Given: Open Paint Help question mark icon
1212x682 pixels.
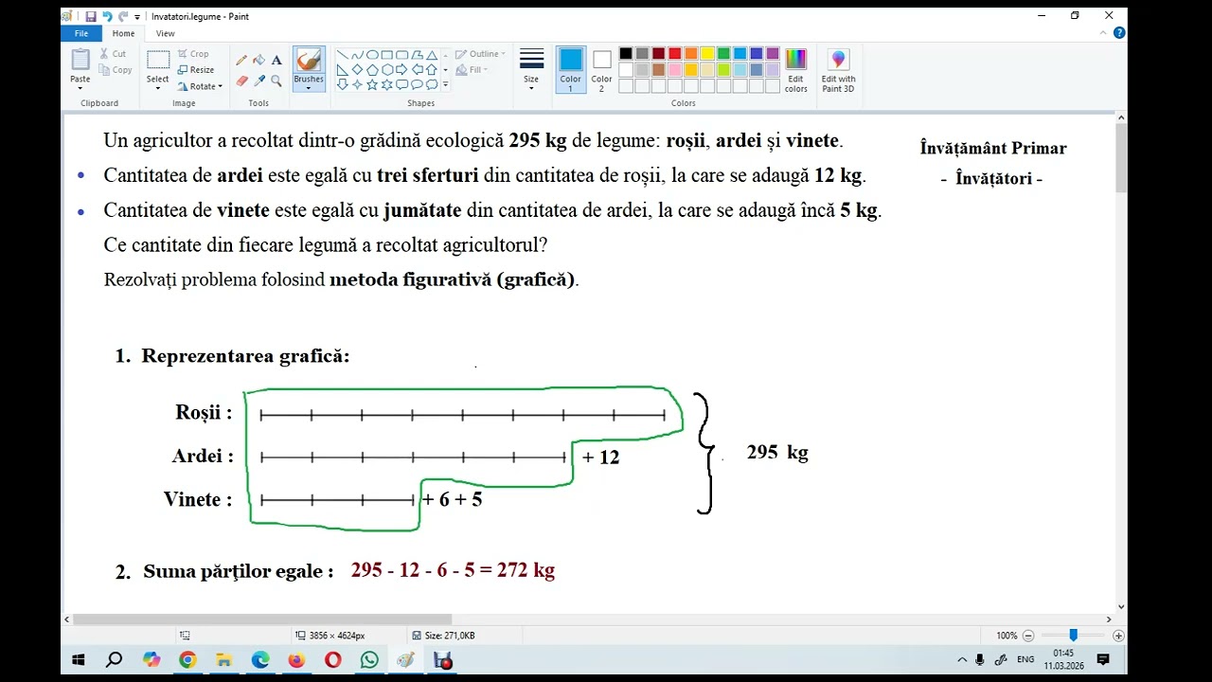Looking at the screenshot, I should 1119,33.
